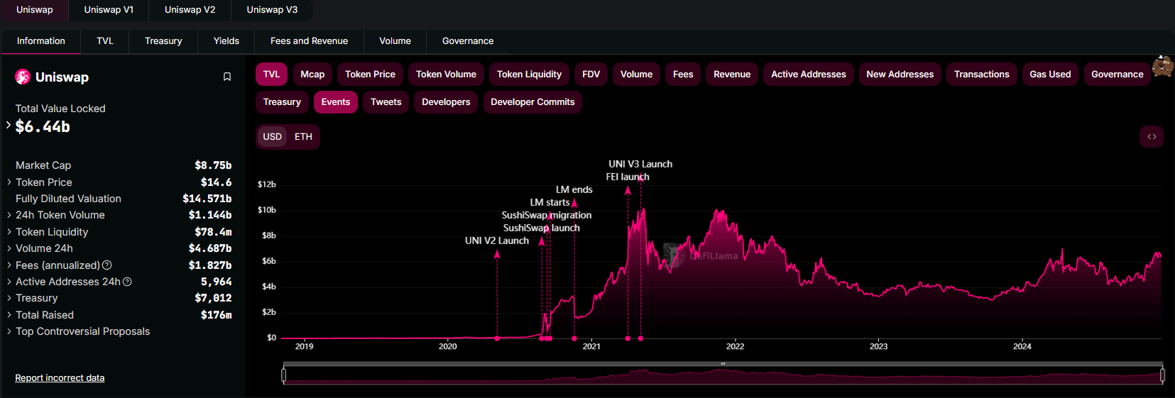Viewport: 1175px width, 398px height.
Task: Toggle Gas Used chart metric
Action: tap(1050, 74)
